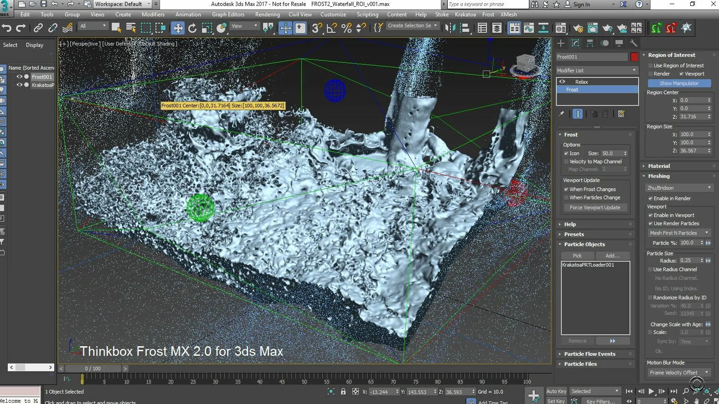Toggle selection lock padlock icon

coord(343,391)
